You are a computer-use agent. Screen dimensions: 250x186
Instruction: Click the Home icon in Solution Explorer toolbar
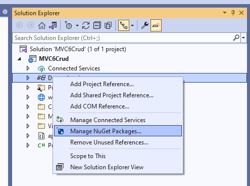[41, 26]
